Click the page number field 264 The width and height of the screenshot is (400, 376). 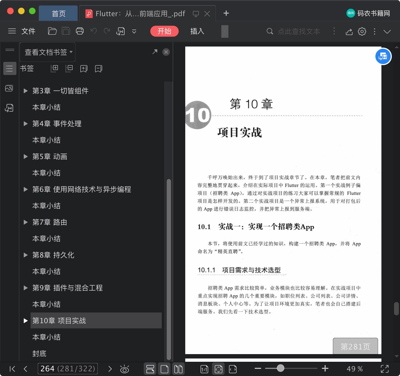[x=68, y=369]
